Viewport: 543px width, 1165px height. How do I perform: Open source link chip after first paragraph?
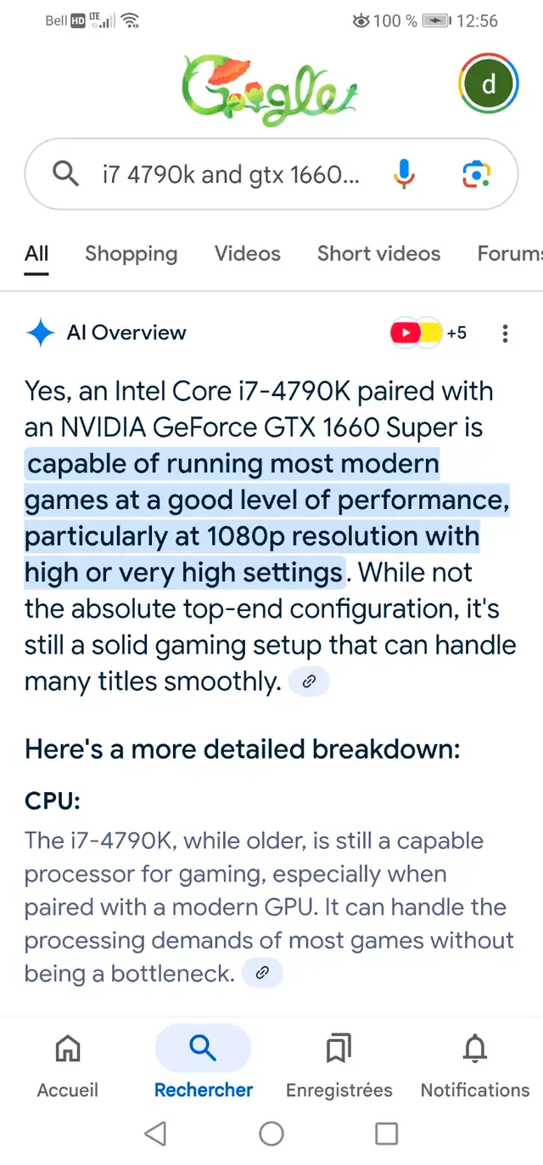click(310, 681)
